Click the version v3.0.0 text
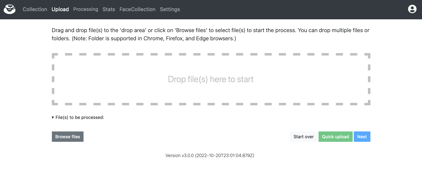The height and width of the screenshot is (175, 422). (209, 155)
